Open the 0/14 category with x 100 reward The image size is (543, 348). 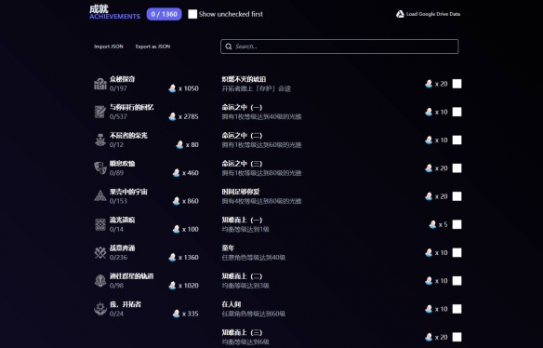coord(146,224)
